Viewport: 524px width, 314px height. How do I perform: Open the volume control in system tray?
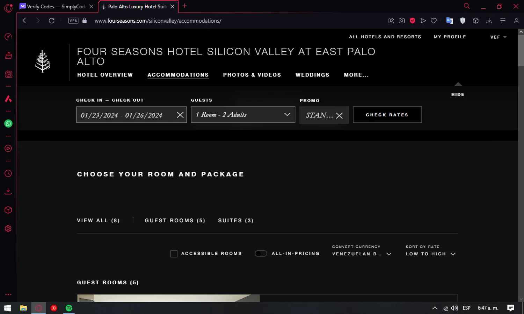(454, 308)
